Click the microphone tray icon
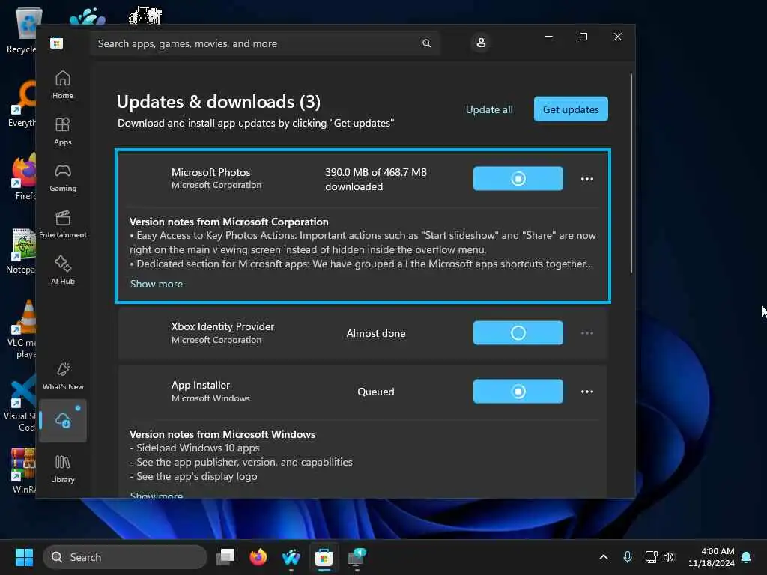This screenshot has width=767, height=575. coord(628,557)
